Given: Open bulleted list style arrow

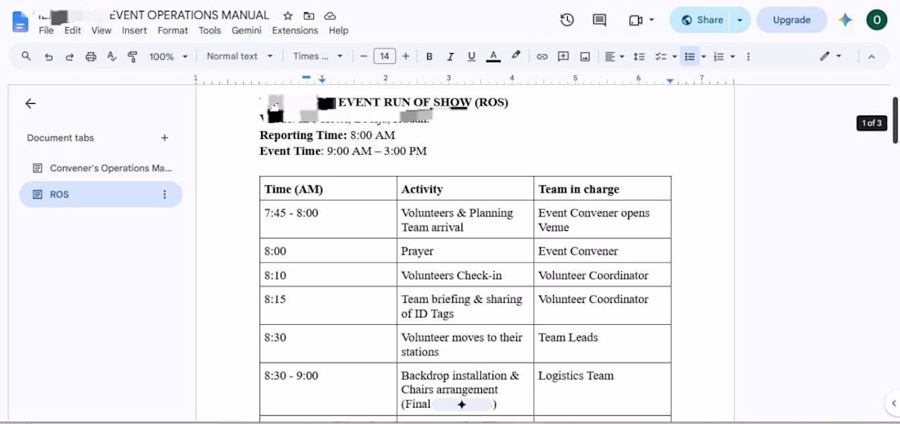Looking at the screenshot, I should (704, 56).
